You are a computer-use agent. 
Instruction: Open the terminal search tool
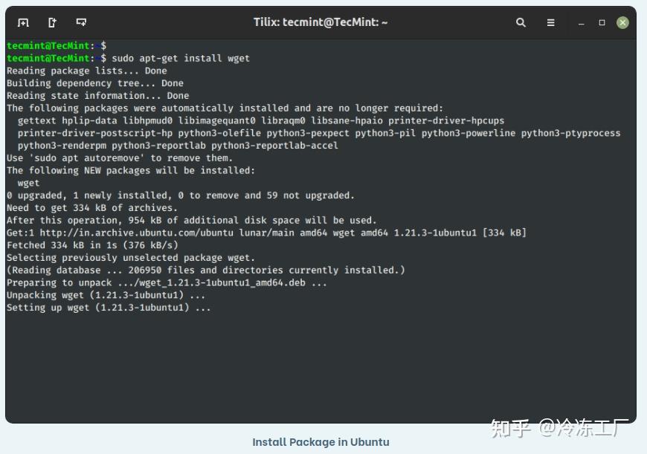point(521,23)
